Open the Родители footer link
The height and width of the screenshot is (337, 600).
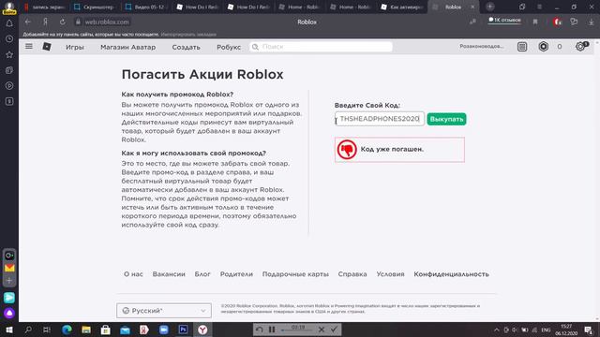(x=236, y=274)
